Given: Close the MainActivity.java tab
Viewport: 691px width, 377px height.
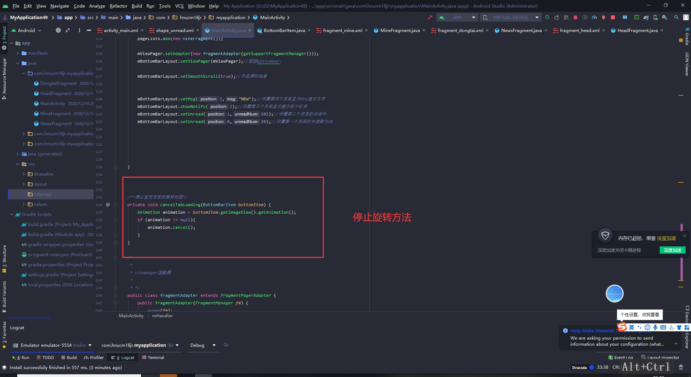Looking at the screenshot, I should [x=250, y=30].
